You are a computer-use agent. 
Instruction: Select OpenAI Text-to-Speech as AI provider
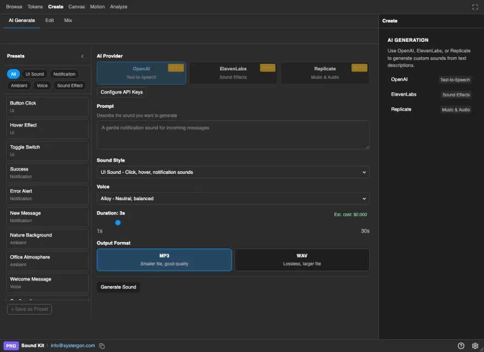click(x=141, y=73)
